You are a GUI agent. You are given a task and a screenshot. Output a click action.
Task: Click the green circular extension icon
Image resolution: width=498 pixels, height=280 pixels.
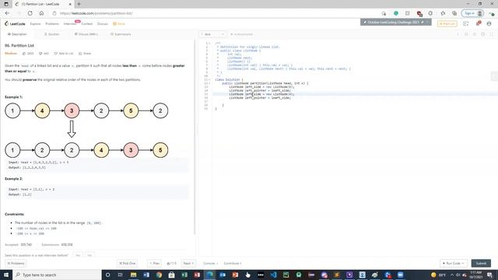[396, 13]
